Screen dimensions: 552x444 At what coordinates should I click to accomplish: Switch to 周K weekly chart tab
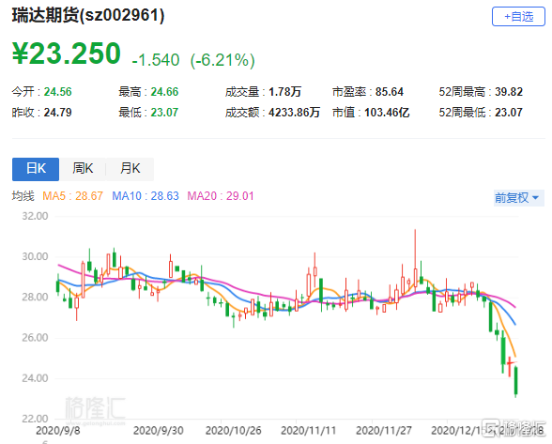(x=83, y=169)
